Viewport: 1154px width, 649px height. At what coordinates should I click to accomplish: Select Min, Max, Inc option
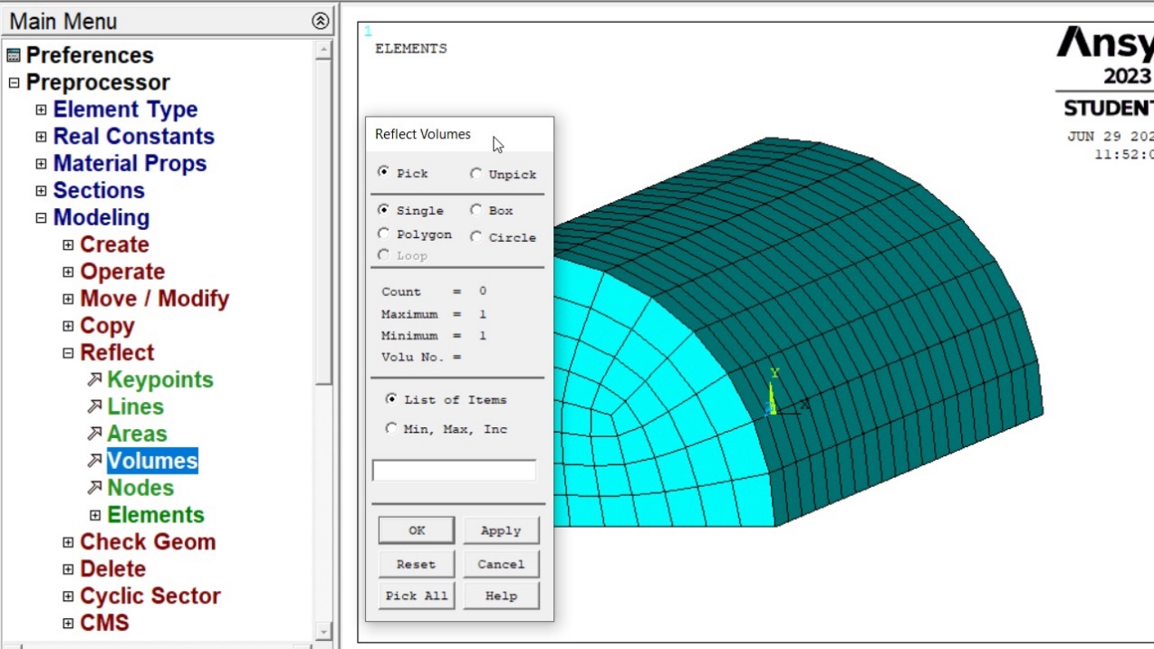click(x=391, y=428)
